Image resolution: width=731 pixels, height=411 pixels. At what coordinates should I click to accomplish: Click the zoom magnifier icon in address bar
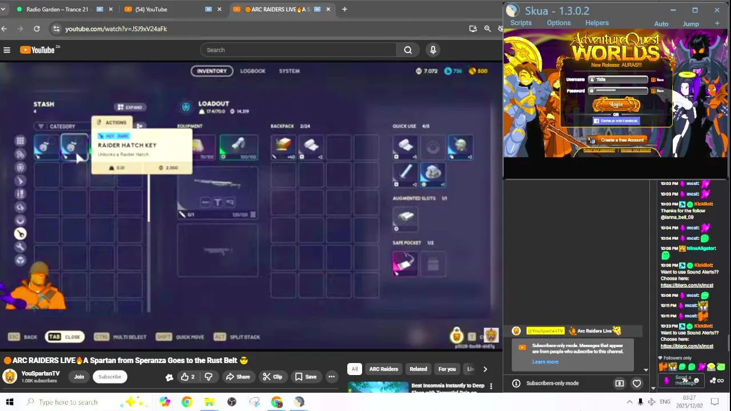click(487, 29)
